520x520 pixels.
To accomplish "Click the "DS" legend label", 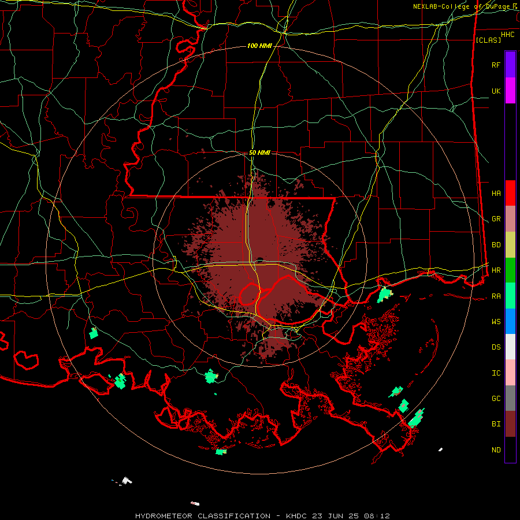I will [x=496, y=347].
